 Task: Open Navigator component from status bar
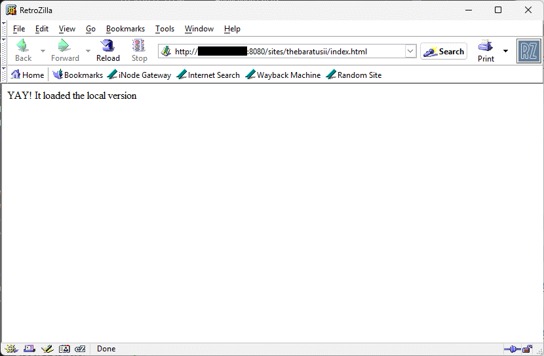tap(11, 349)
